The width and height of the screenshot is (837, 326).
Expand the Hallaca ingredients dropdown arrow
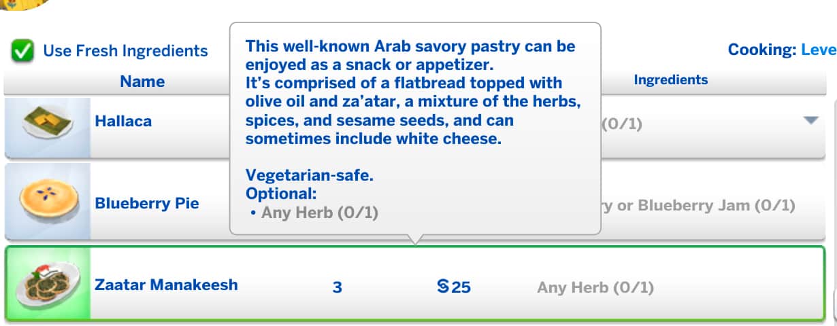(810, 121)
